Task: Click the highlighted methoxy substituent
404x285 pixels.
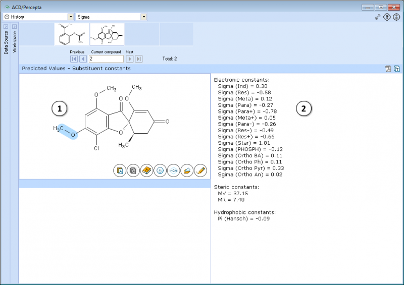Action: coord(68,132)
